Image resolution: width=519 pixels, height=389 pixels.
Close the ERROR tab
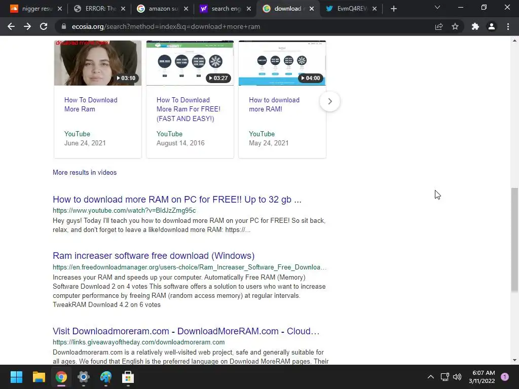[x=123, y=9]
